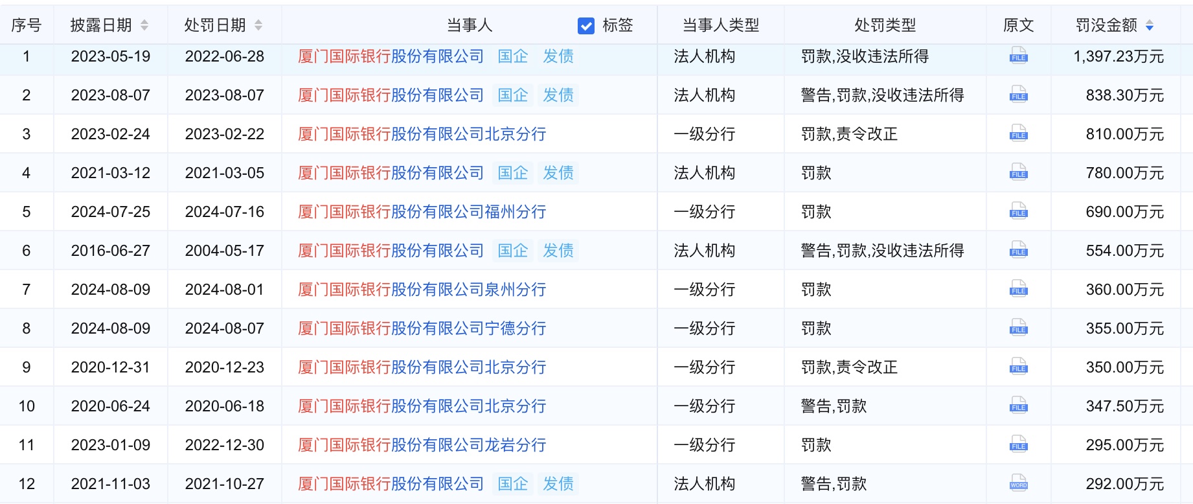Select the disclosure date 2016-06-27
Image resolution: width=1193 pixels, height=504 pixels.
tap(111, 251)
